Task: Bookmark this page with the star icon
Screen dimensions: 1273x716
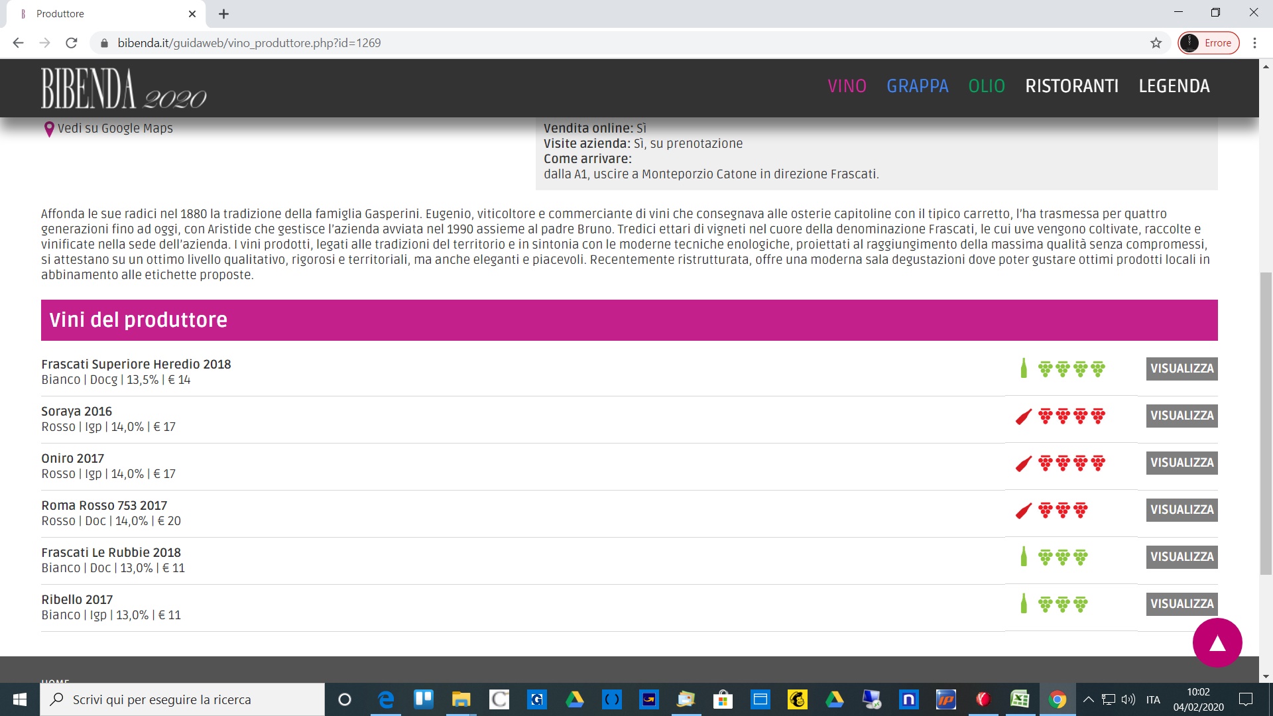Action: click(1156, 43)
